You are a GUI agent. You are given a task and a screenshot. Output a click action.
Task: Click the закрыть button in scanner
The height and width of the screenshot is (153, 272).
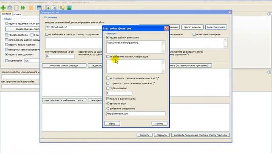[144, 135]
